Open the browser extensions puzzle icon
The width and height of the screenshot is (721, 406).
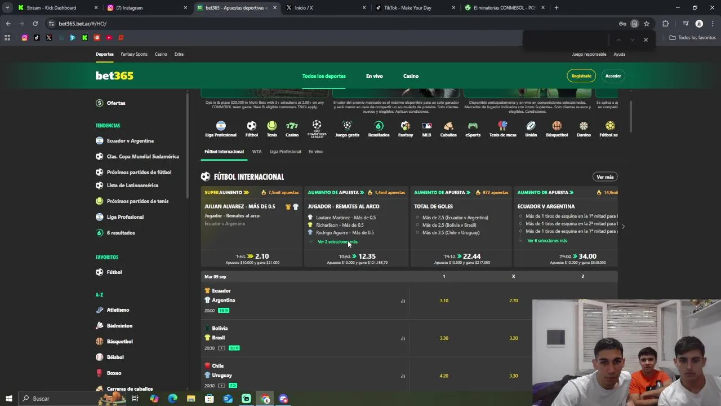(x=666, y=24)
